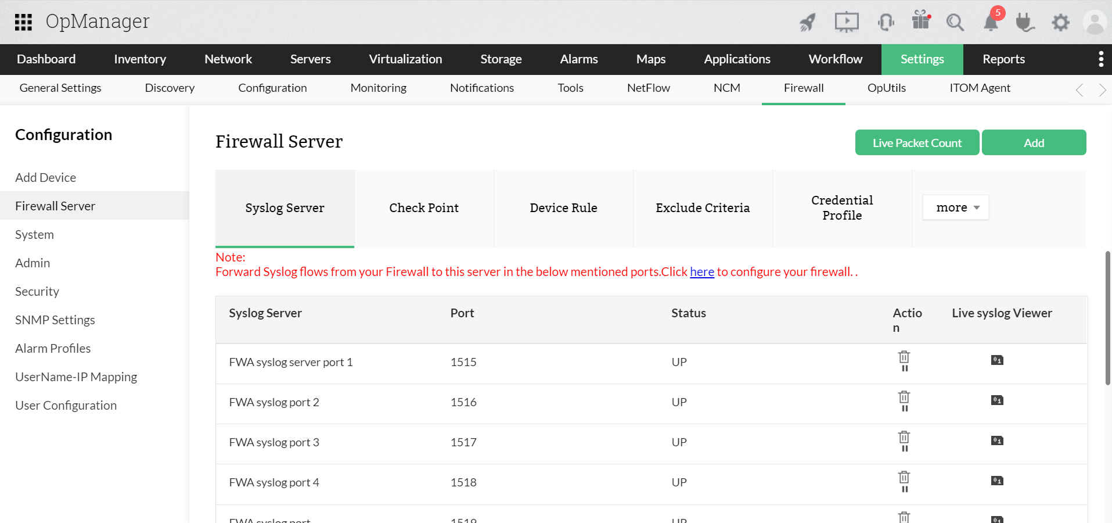The width and height of the screenshot is (1112, 523).
Task: Switch to the Dashboard tab
Action: tap(46, 59)
